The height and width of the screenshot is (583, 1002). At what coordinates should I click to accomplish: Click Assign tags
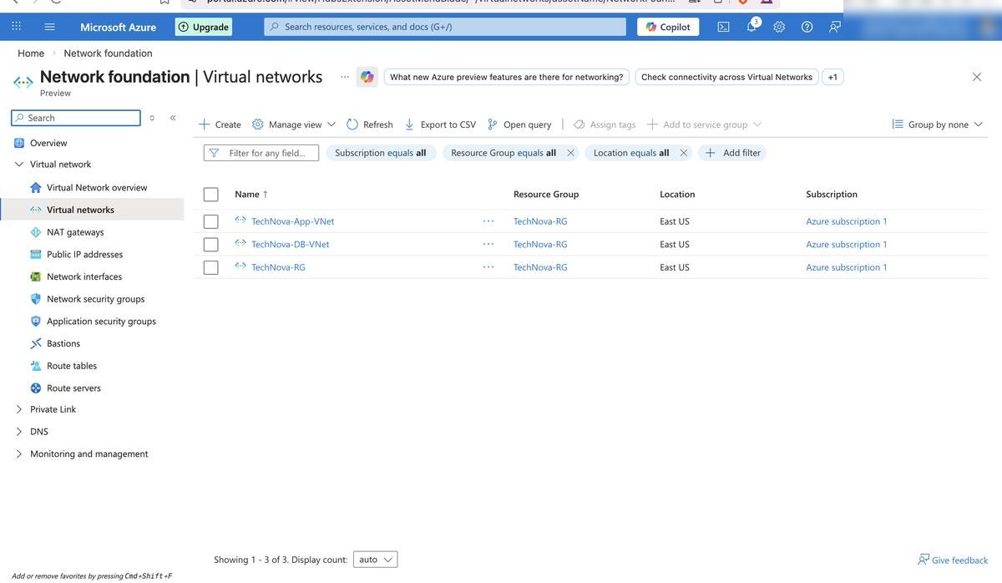pos(605,124)
